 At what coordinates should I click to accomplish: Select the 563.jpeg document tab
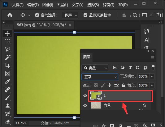[42, 25]
